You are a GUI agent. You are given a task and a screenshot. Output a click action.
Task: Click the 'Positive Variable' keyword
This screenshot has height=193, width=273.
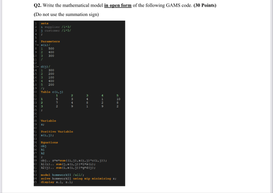[x=57, y=132]
